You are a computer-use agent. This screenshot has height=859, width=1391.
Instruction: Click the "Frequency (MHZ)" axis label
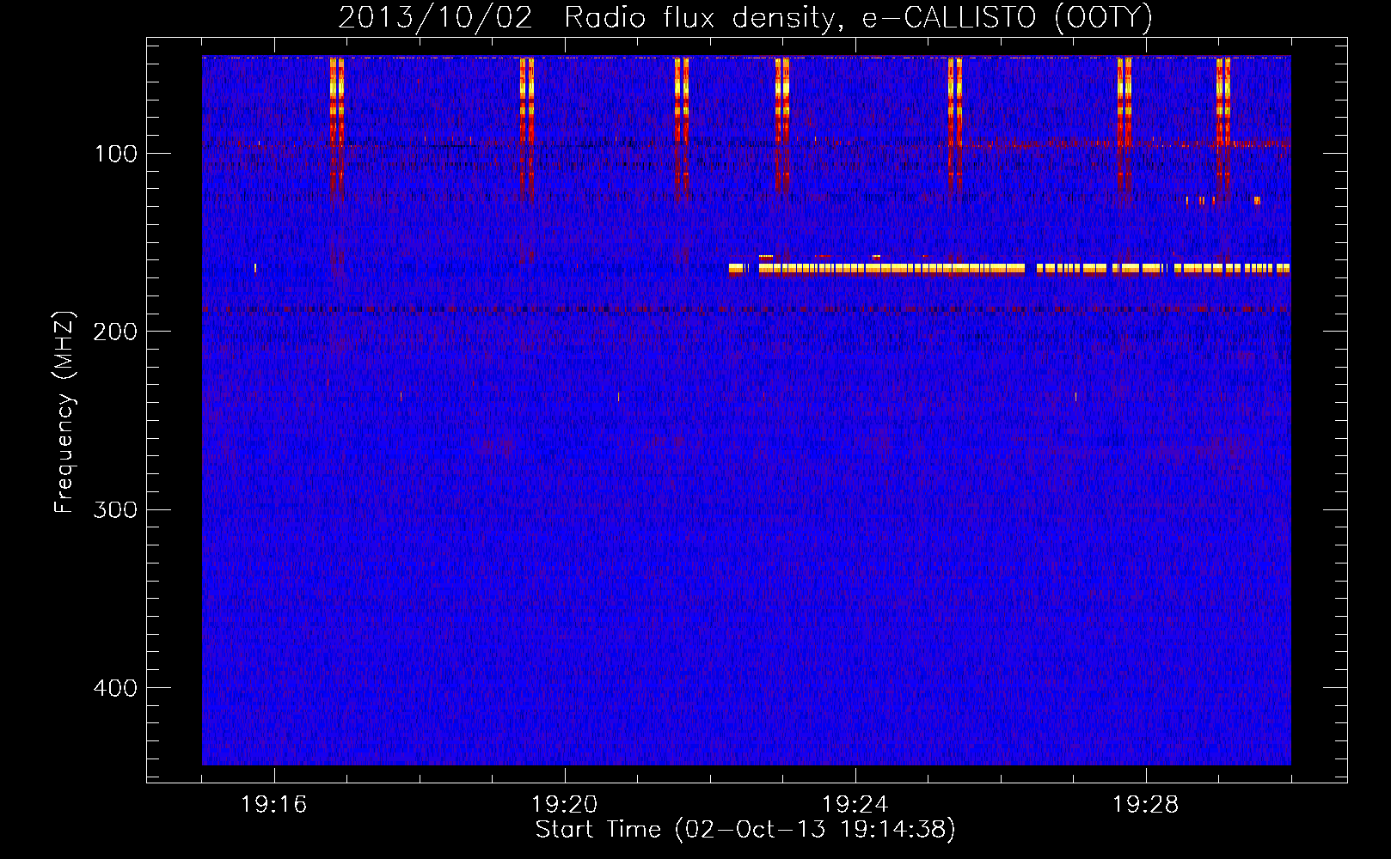64,412
